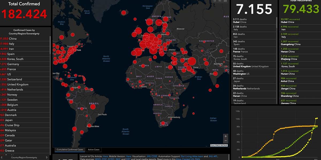Screen dimensions: 321x160
Task: Open Mobile Version 'Here' link
Action: point(129,156)
